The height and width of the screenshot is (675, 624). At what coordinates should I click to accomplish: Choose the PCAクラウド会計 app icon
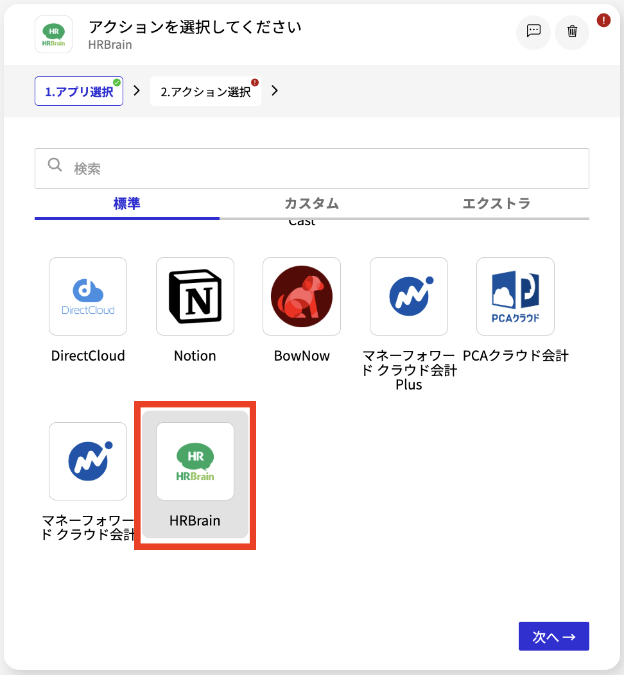coord(516,296)
